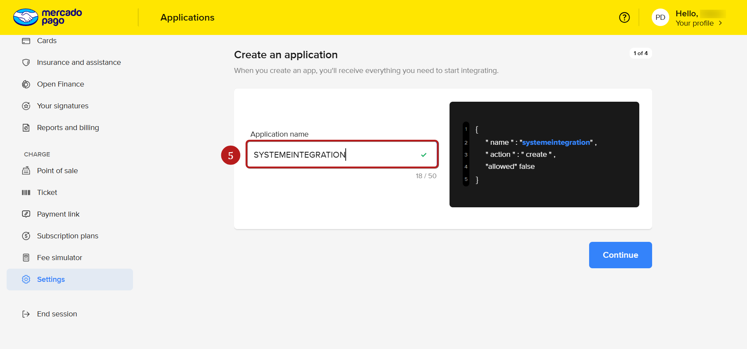Click the Point of sale register icon
This screenshot has width=747, height=349.
26,171
